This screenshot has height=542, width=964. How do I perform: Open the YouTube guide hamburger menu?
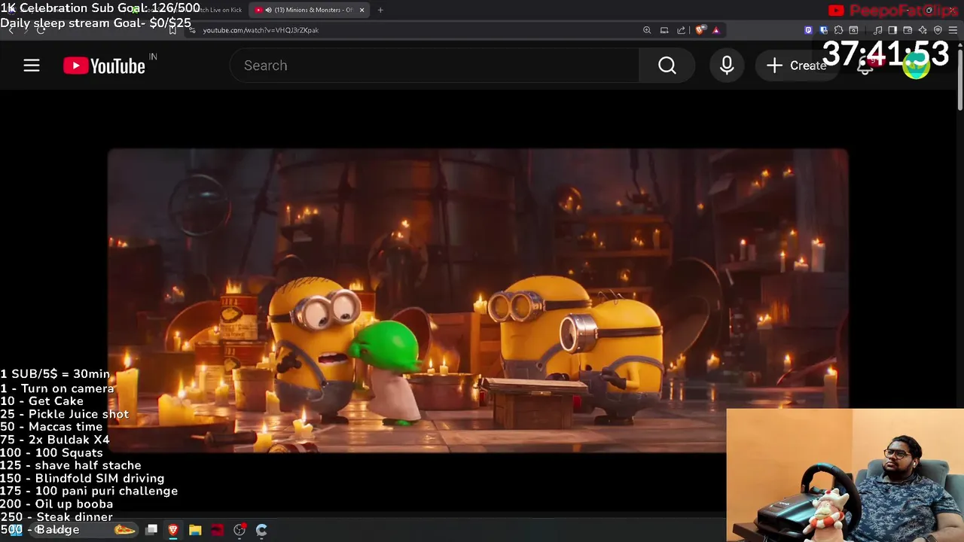coord(31,65)
